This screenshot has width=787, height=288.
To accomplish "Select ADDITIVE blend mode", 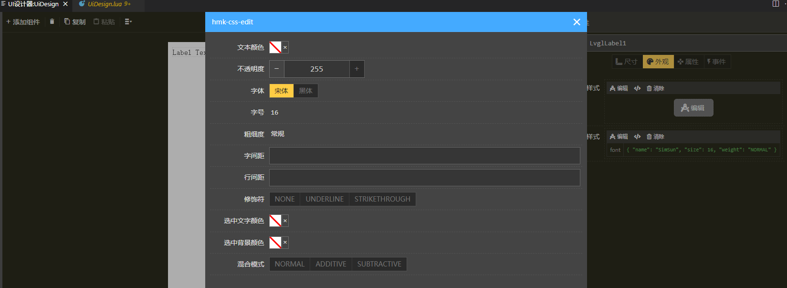I will pyautogui.click(x=331, y=264).
